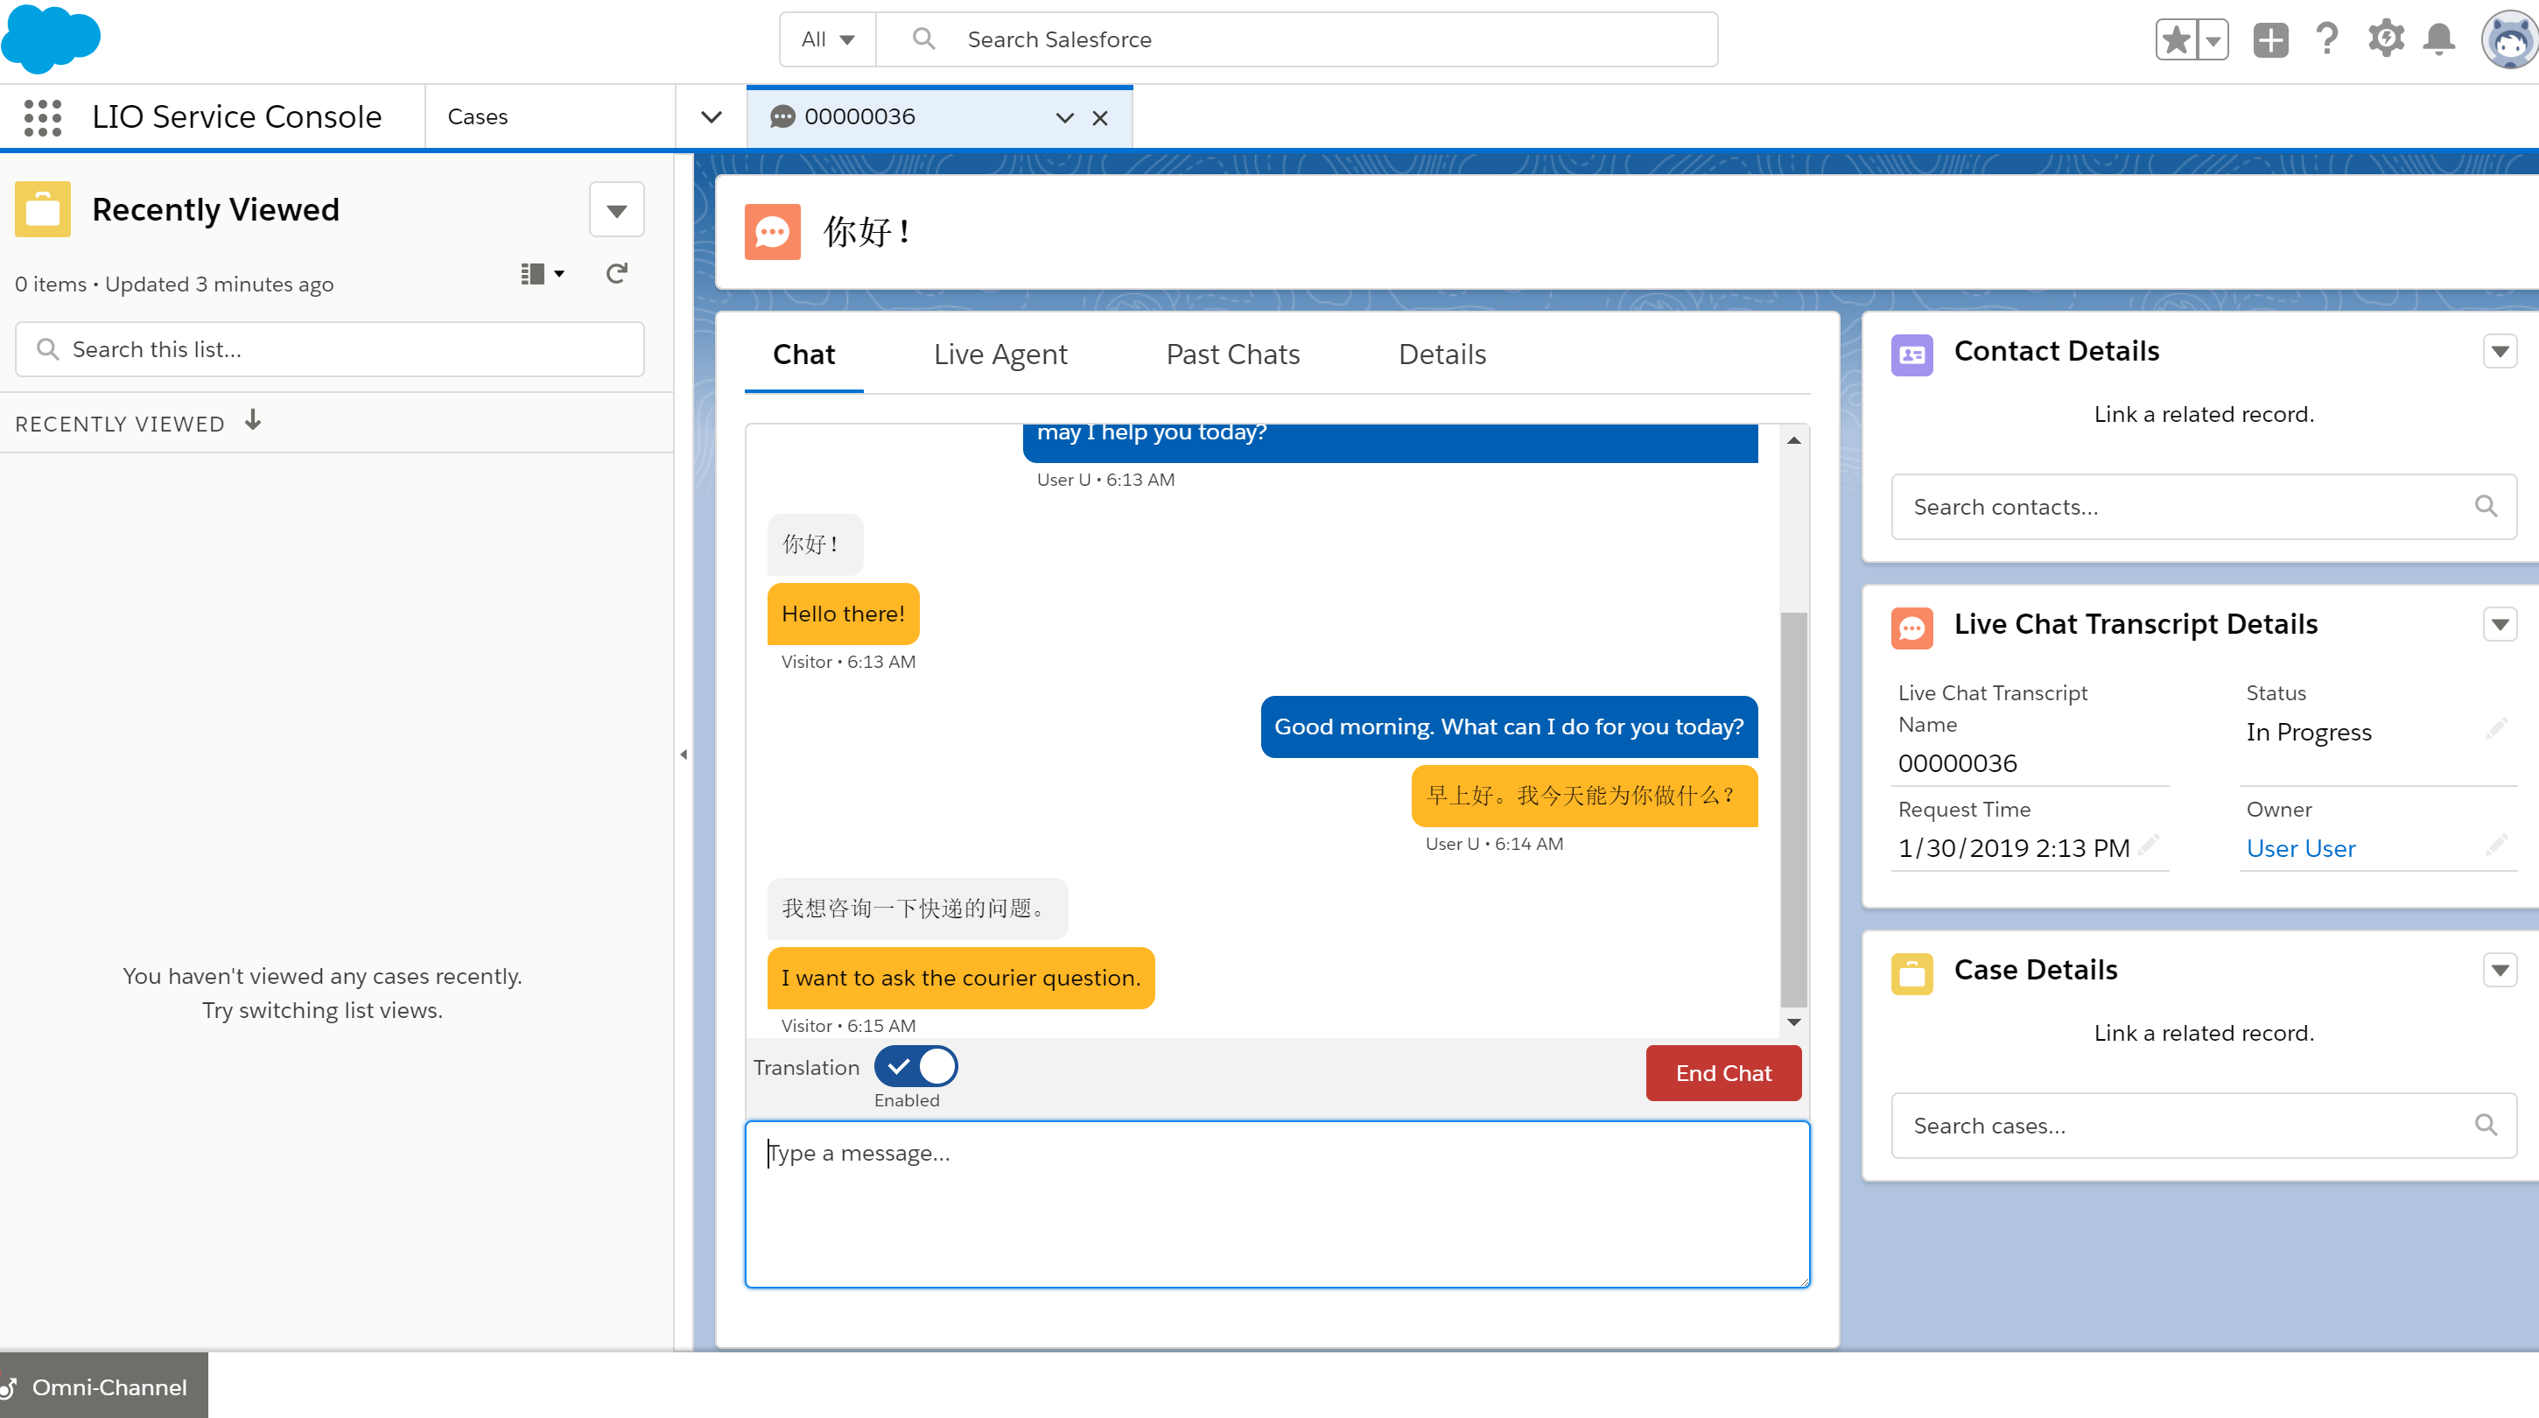Open the Setup gear icon
The width and height of the screenshot is (2539, 1418).
(x=2385, y=40)
